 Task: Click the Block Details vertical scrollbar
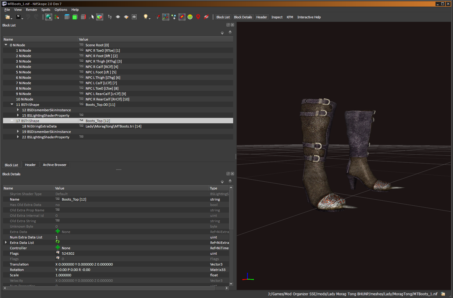(x=231, y=236)
